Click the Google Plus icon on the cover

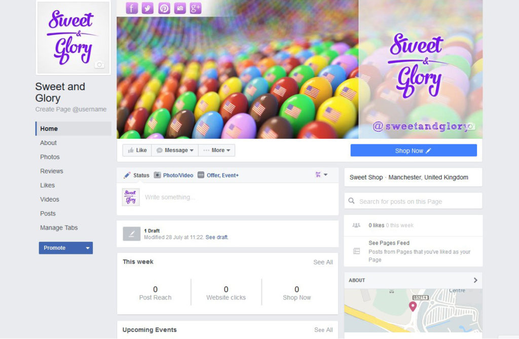pos(196,8)
